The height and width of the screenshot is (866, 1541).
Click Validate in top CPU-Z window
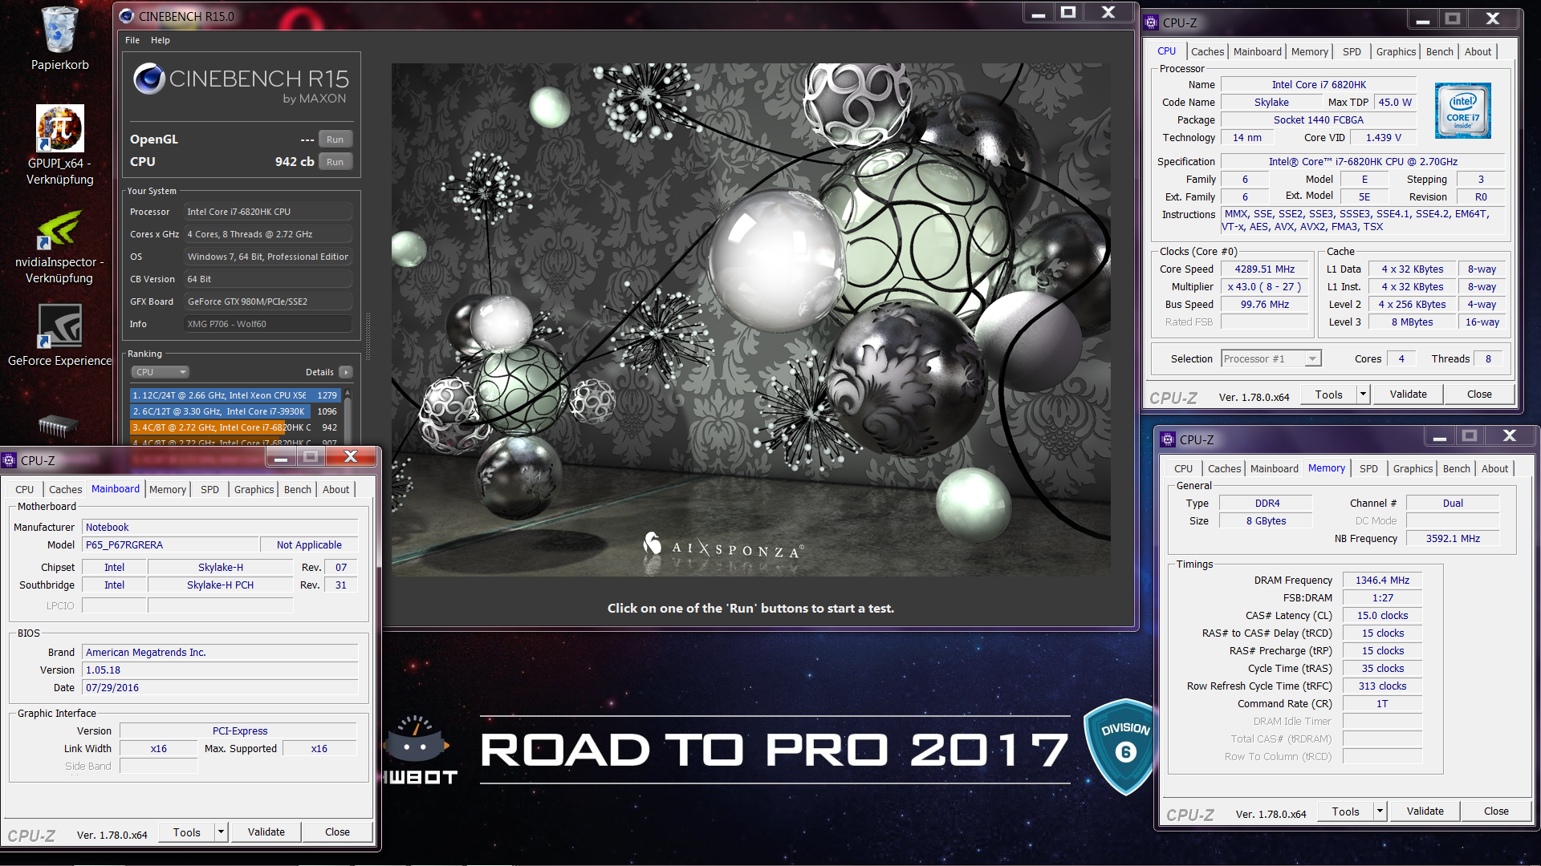click(1408, 395)
